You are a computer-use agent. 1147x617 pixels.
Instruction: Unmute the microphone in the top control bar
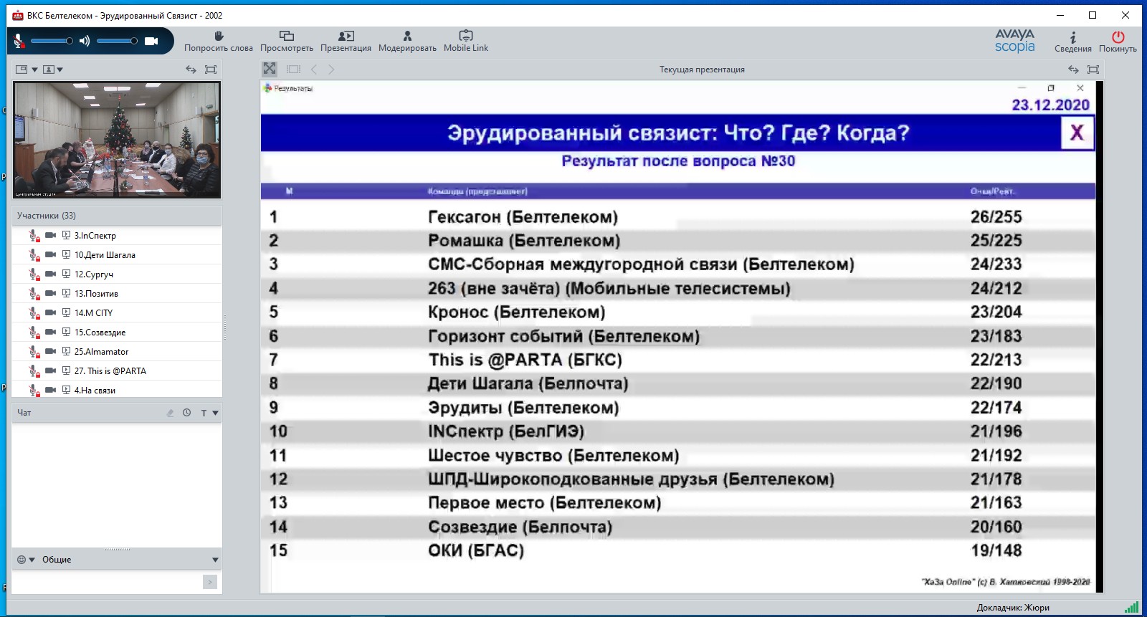[19, 42]
